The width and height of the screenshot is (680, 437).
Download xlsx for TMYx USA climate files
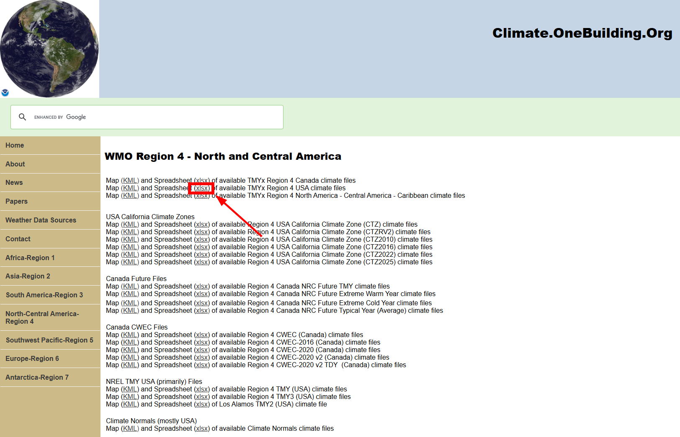(202, 188)
